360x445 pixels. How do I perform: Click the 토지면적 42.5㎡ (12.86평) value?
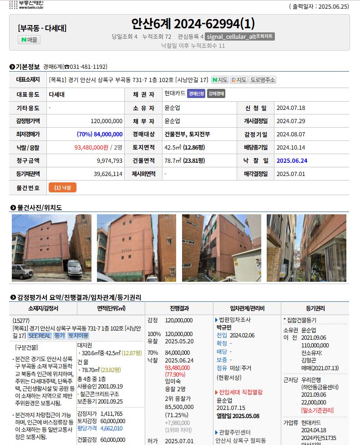185,147
